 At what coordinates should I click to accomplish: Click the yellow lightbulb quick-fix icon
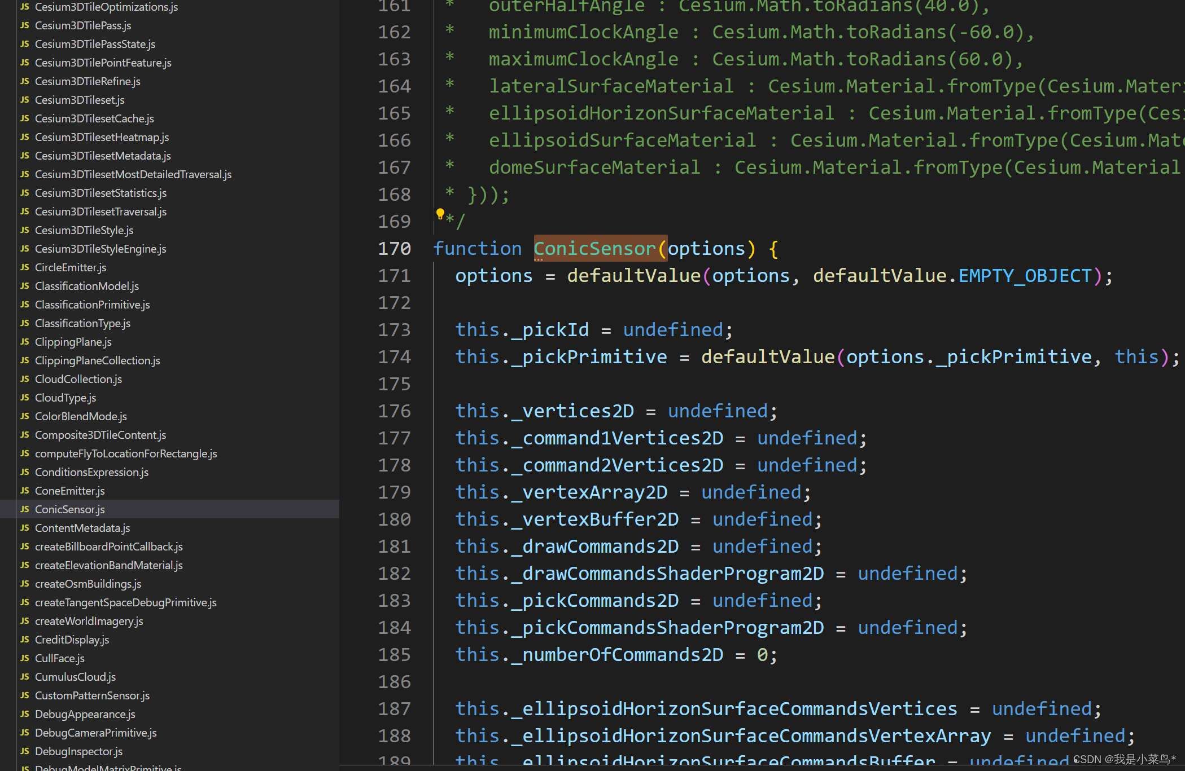[x=440, y=213]
